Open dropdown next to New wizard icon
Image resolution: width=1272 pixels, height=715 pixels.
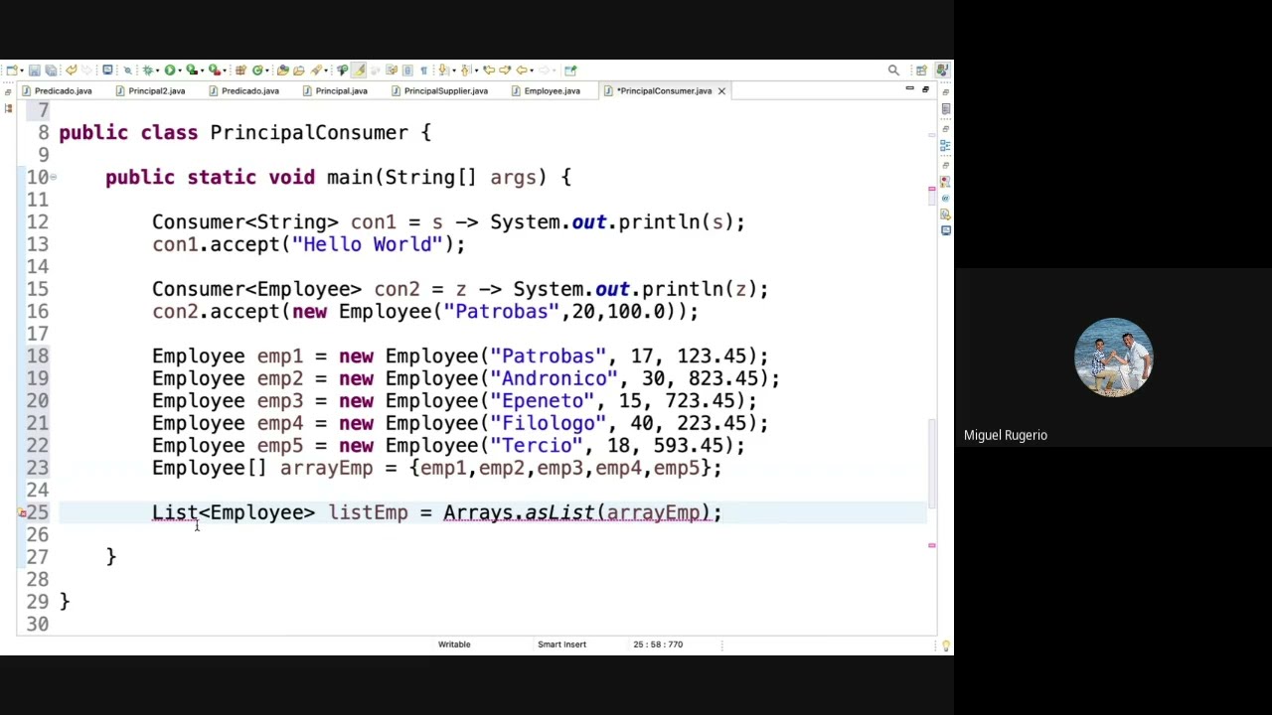pos(21,71)
